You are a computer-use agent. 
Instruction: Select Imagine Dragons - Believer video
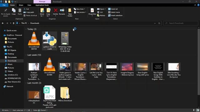coord(127,69)
